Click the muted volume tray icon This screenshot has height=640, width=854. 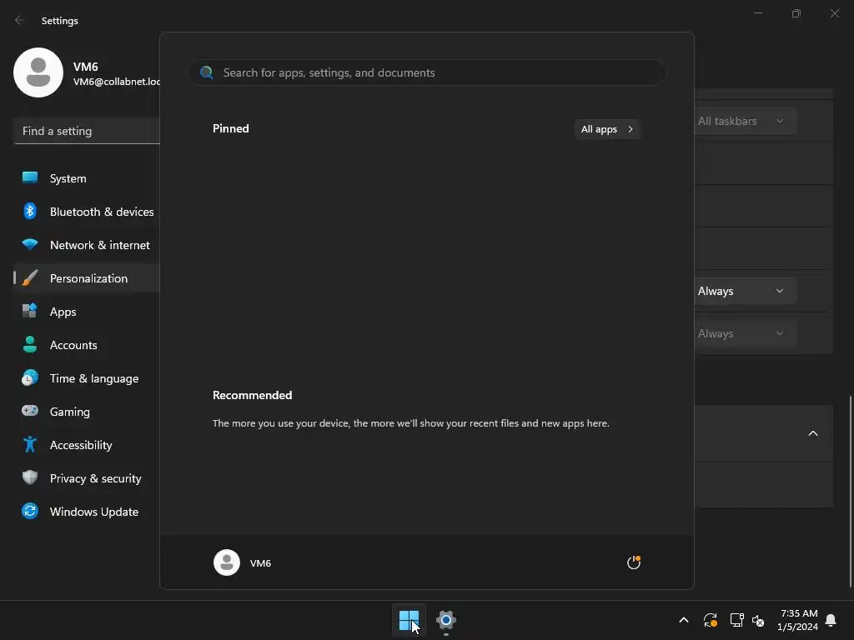758,620
